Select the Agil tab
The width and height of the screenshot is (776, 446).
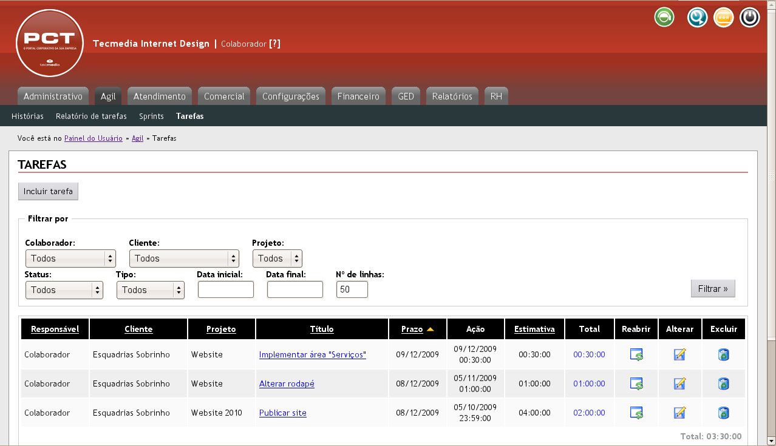point(108,96)
